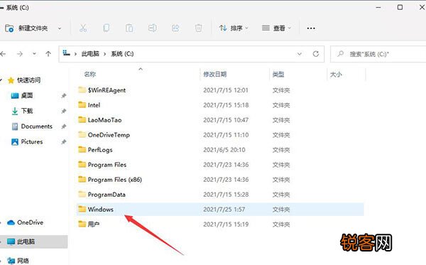Go back with the left arrow
The height and width of the screenshot is (265, 426).
point(3,54)
